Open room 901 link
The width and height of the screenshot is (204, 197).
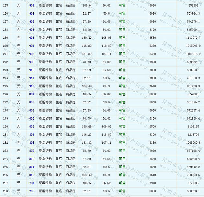(x=31, y=6)
